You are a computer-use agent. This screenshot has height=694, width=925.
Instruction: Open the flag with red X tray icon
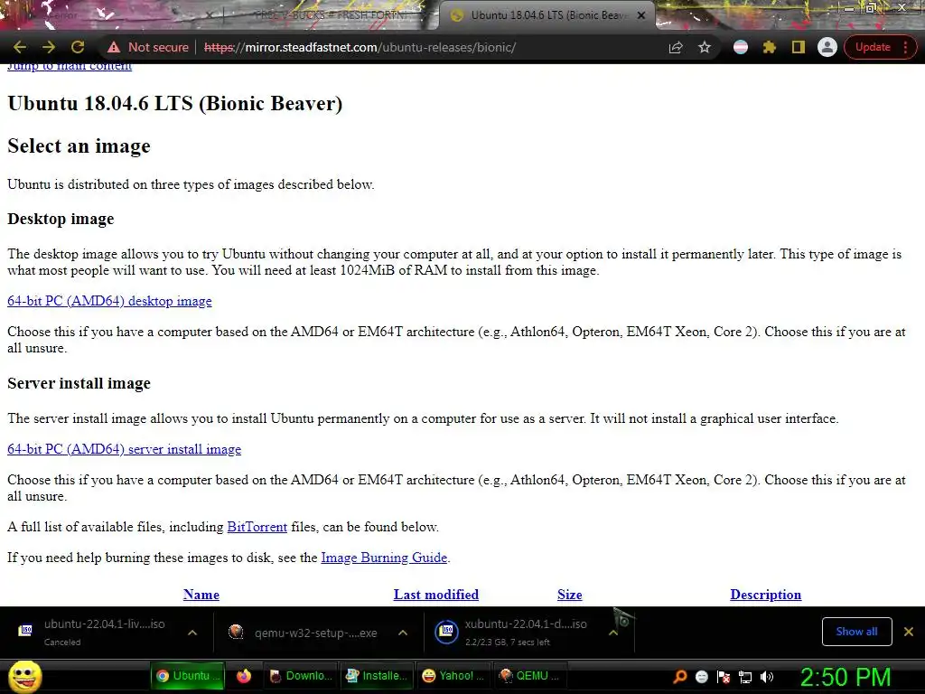tap(724, 677)
